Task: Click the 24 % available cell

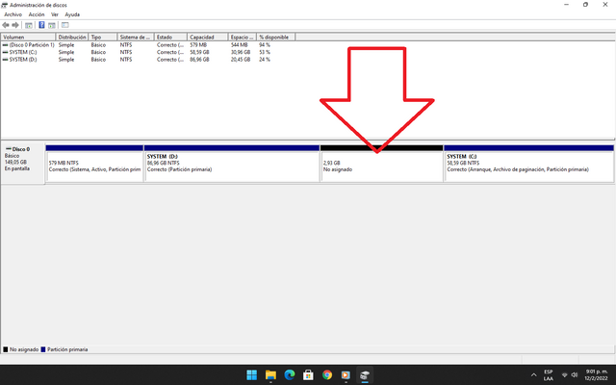Action: [x=265, y=60]
